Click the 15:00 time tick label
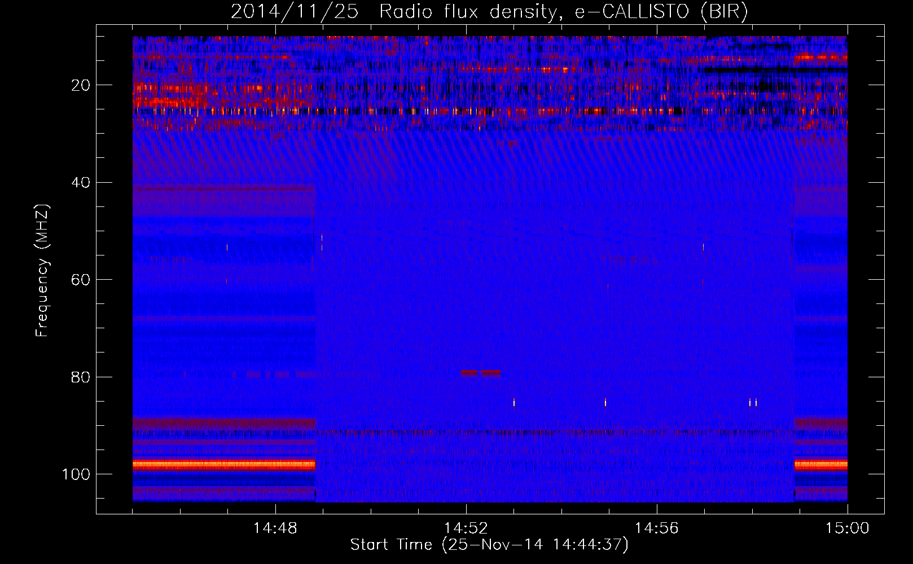Image resolution: width=913 pixels, height=564 pixels. click(x=847, y=528)
